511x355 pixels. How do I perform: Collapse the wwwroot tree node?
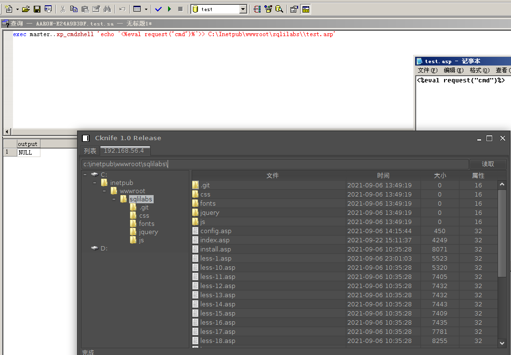105,191
